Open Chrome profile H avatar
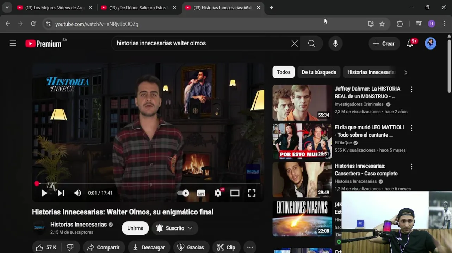Viewport: 452px width, 253px height. pyautogui.click(x=432, y=24)
